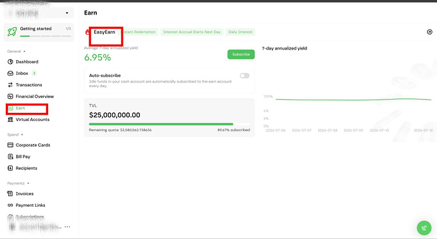
Task: Click the support chat bubble icon
Action: pyautogui.click(x=424, y=228)
